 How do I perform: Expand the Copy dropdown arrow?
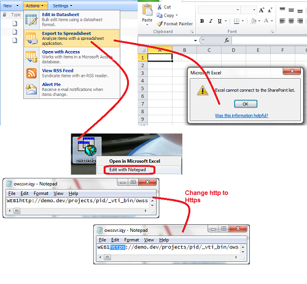point(177,15)
